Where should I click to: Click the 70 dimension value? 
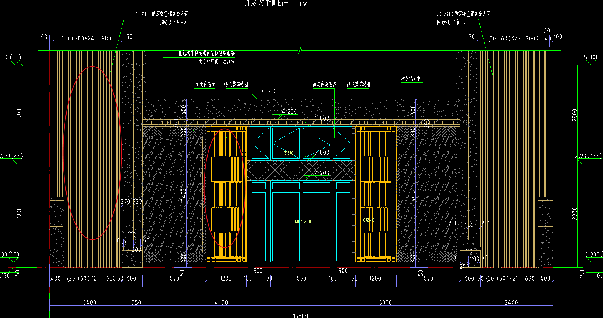[x=471, y=37]
